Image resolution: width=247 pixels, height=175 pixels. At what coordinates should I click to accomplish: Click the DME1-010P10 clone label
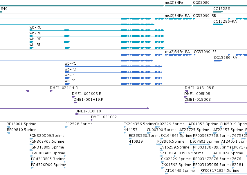coord(88,111)
